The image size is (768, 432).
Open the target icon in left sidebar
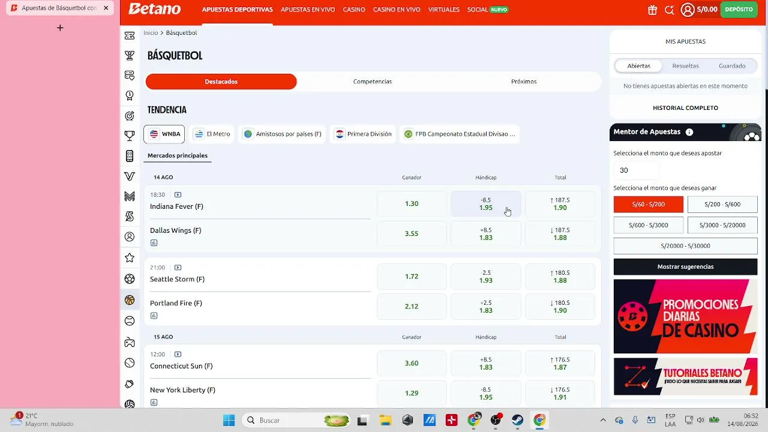tap(130, 116)
